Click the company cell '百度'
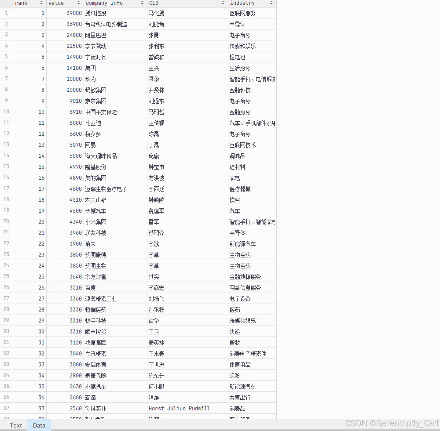This screenshot has height=431, width=440. [x=115, y=288]
